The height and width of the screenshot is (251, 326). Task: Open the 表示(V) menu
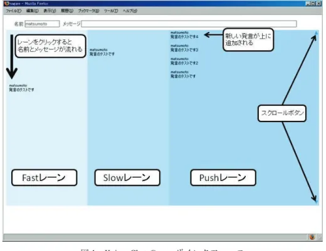[x=50, y=11]
